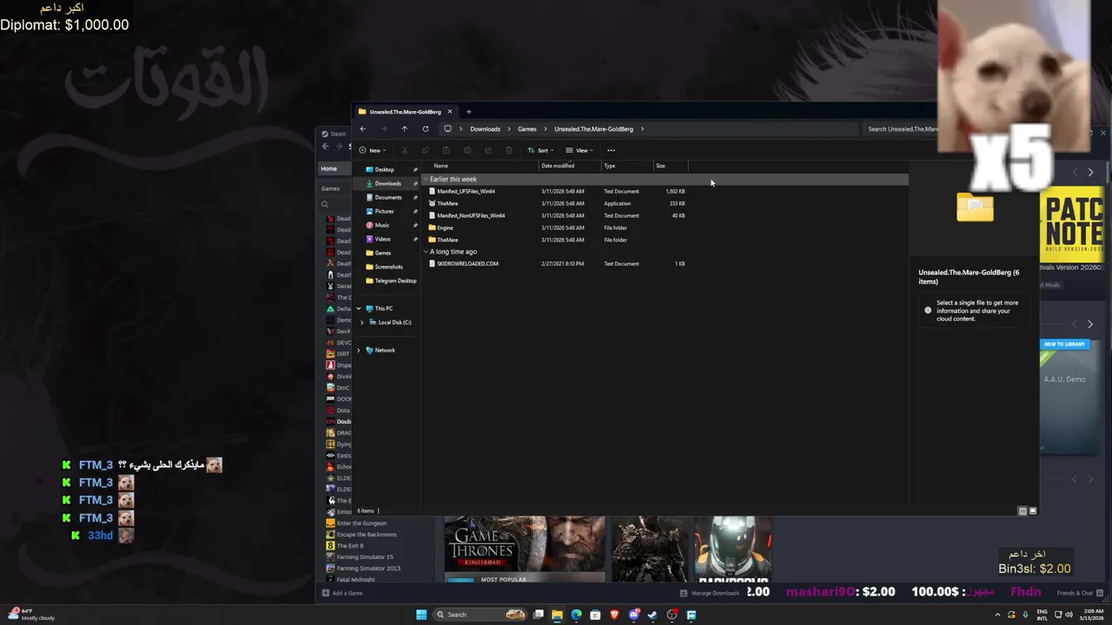Open Screenshots folder in navigation pane

click(x=388, y=266)
